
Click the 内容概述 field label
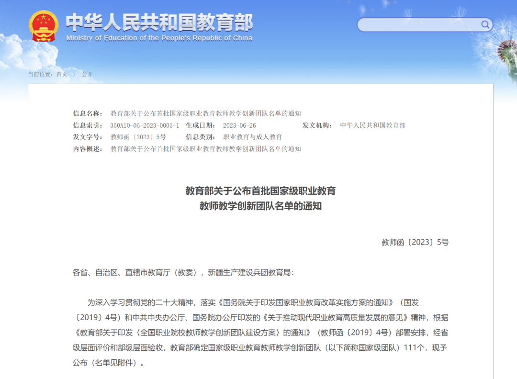coord(88,149)
